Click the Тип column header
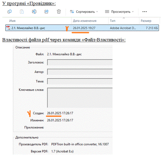This screenshot has width=161, height=155. click(x=113, y=21)
